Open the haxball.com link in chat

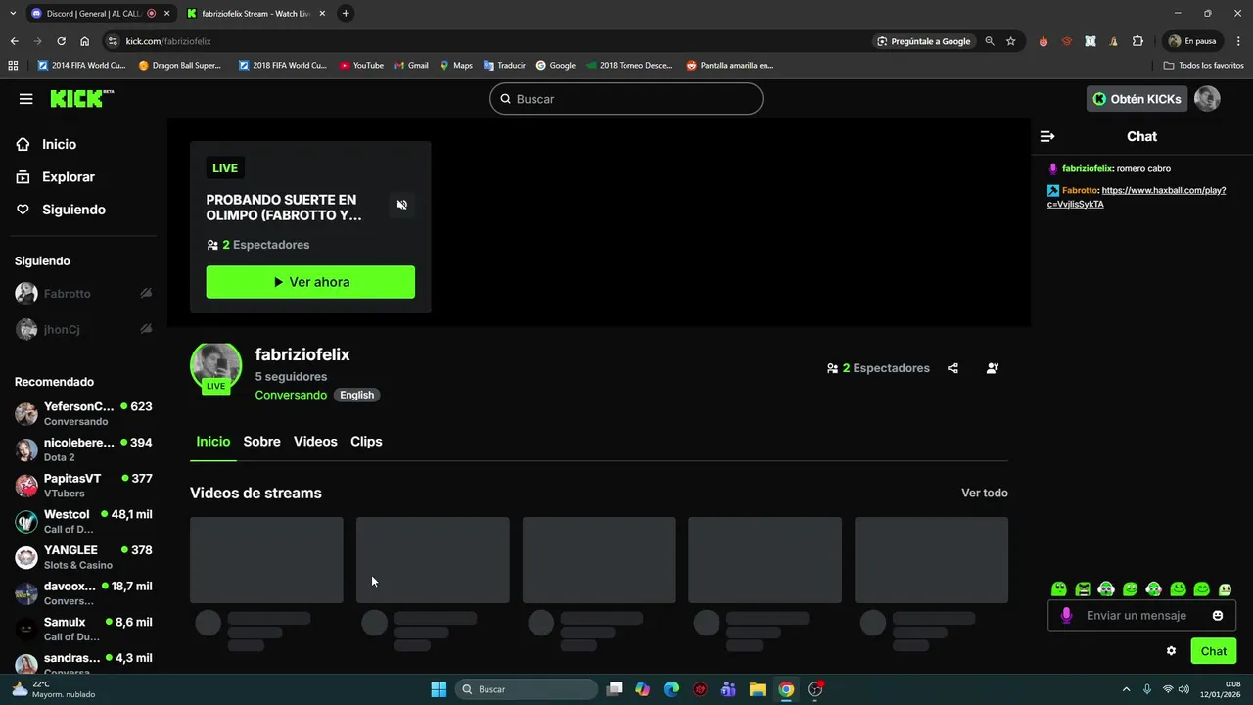[x=1137, y=197]
